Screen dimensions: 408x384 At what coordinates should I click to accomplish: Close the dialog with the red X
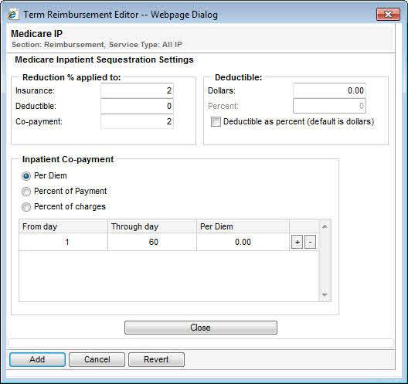pyautogui.click(x=388, y=14)
